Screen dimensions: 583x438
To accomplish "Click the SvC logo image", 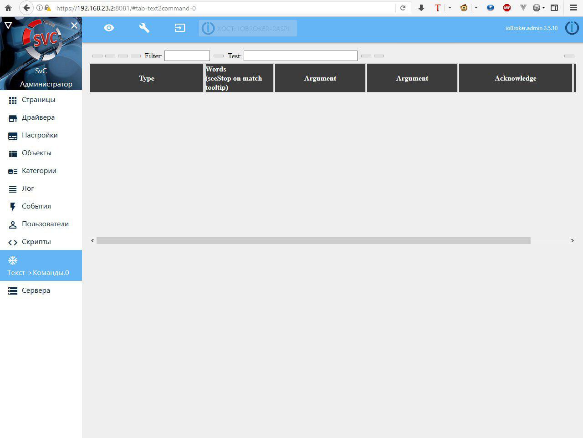I will pos(44,40).
